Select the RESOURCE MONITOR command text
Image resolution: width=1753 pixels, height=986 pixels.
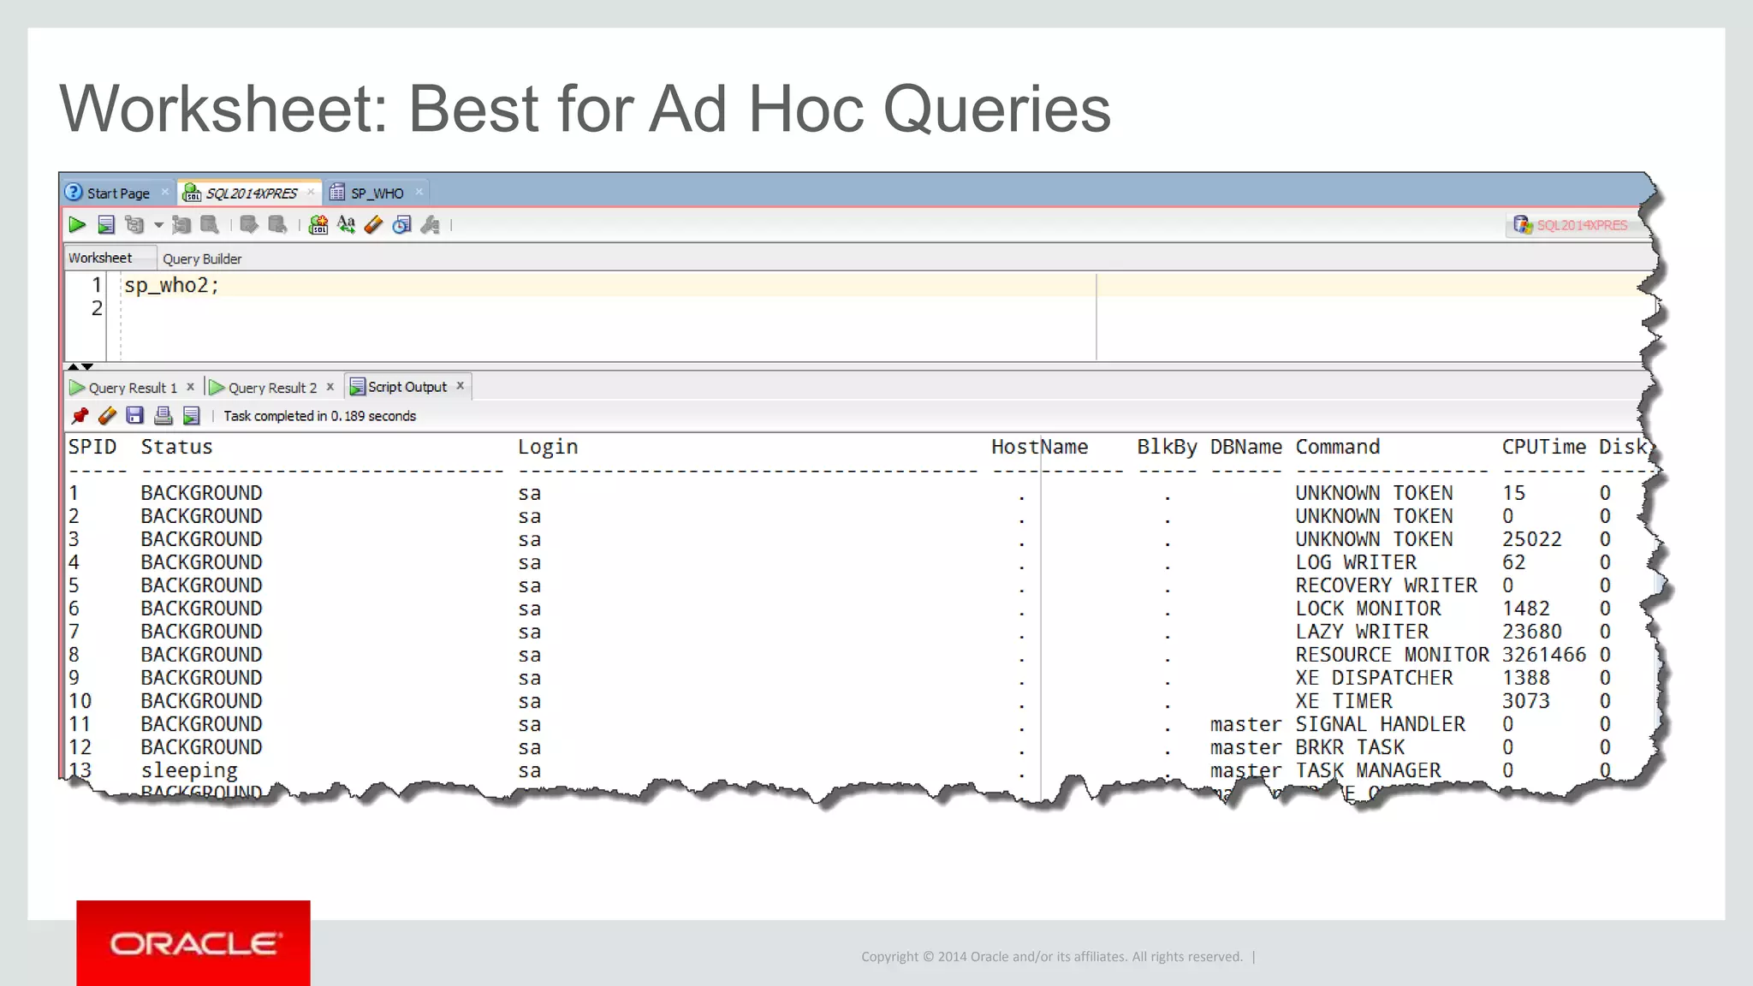[1393, 655]
